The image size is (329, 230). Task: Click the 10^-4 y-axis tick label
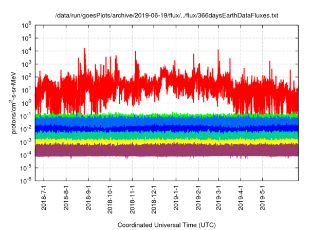point(26,155)
